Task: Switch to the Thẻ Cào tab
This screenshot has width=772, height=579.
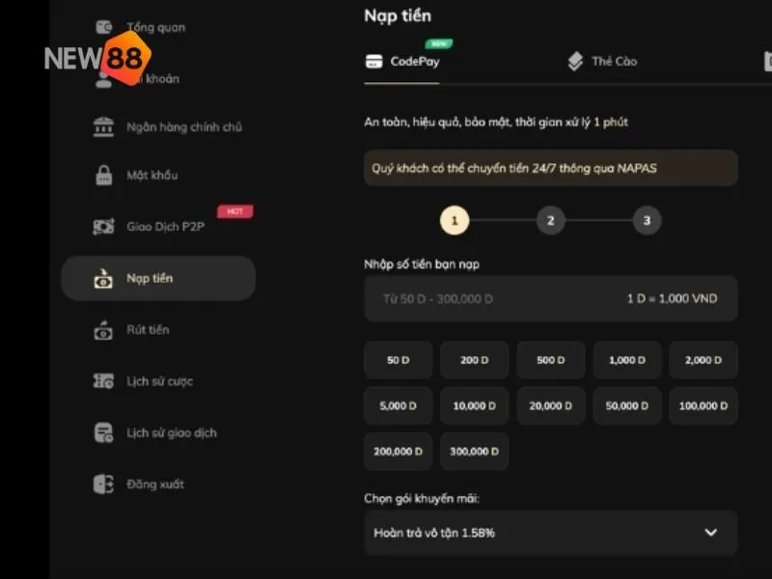Action: pos(601,62)
